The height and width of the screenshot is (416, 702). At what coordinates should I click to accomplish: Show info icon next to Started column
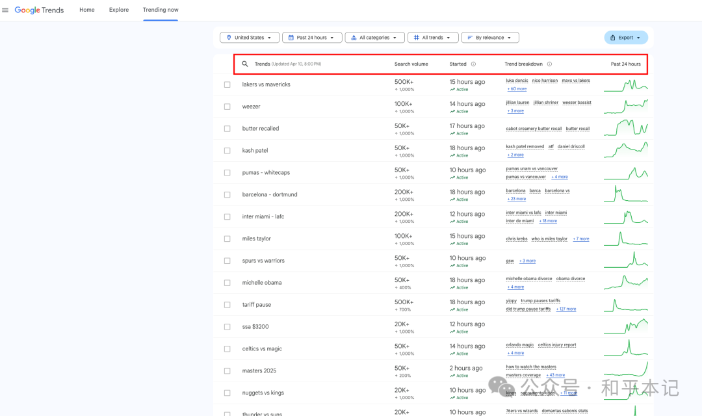(473, 64)
